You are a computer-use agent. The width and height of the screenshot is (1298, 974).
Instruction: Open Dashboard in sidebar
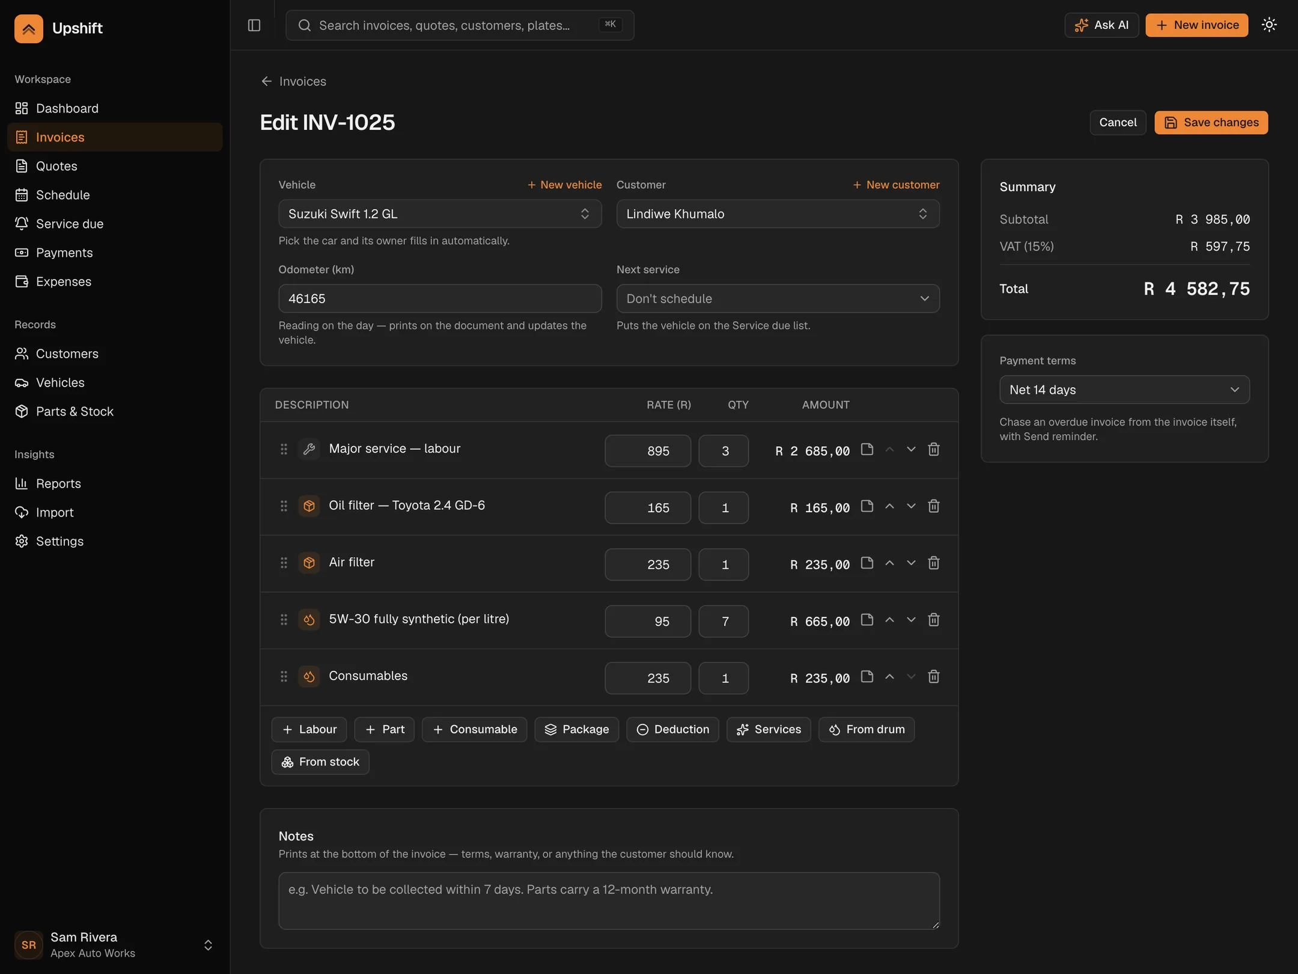pyautogui.click(x=115, y=108)
